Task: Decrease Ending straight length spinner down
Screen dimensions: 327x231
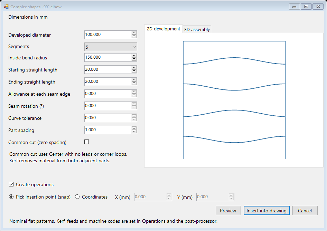Action: coord(134,83)
